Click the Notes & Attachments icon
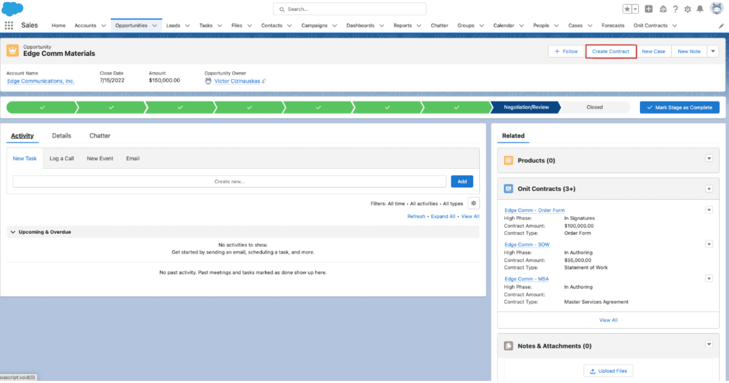This screenshot has width=729, height=383. tap(509, 346)
